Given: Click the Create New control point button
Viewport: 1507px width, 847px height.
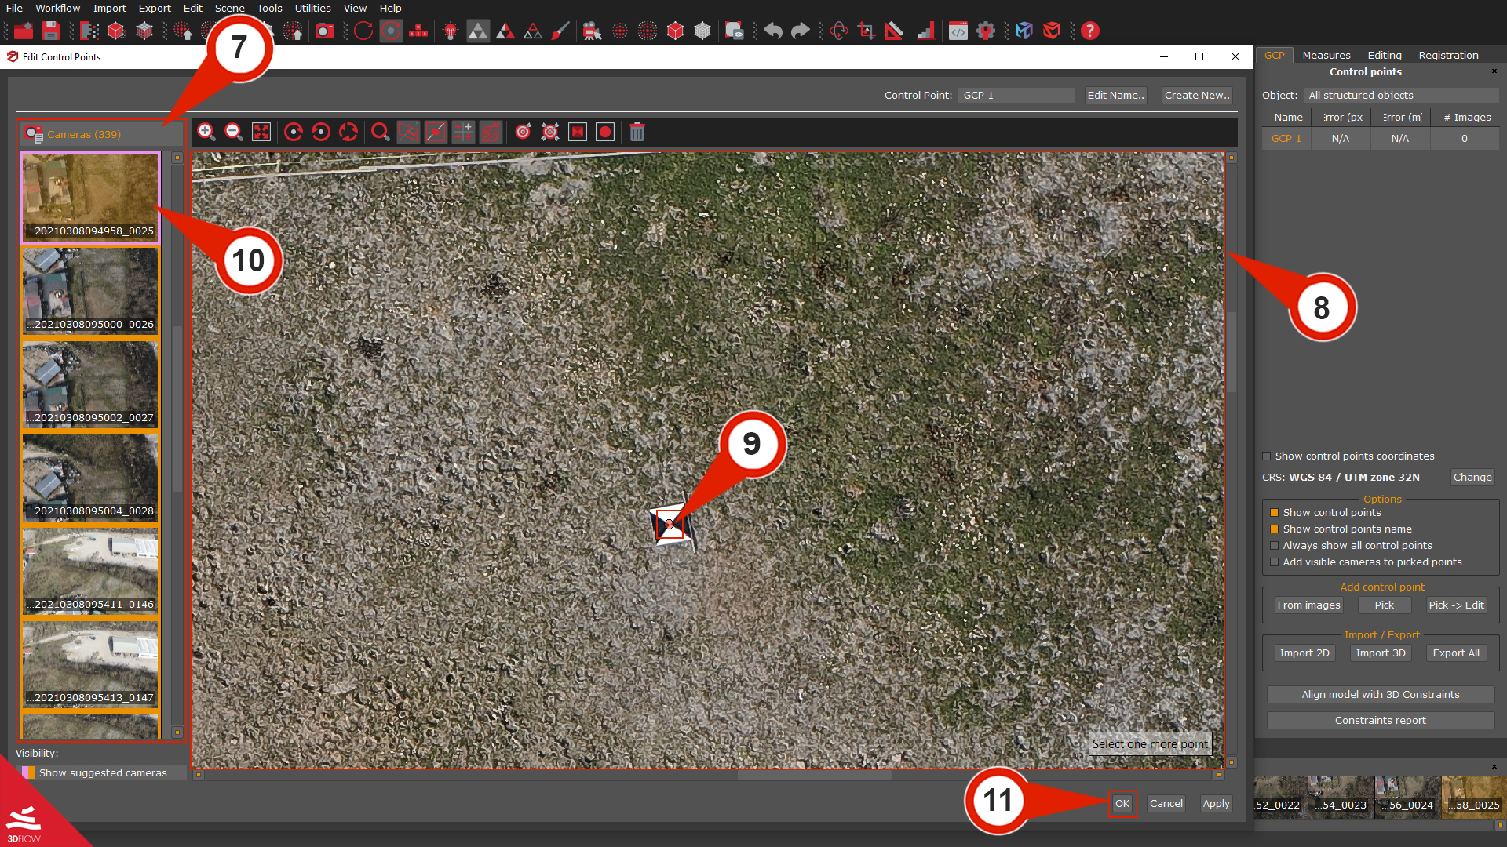Looking at the screenshot, I should coord(1197,95).
